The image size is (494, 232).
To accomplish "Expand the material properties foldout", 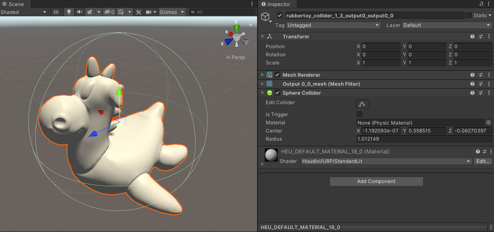I will tap(262, 164).
